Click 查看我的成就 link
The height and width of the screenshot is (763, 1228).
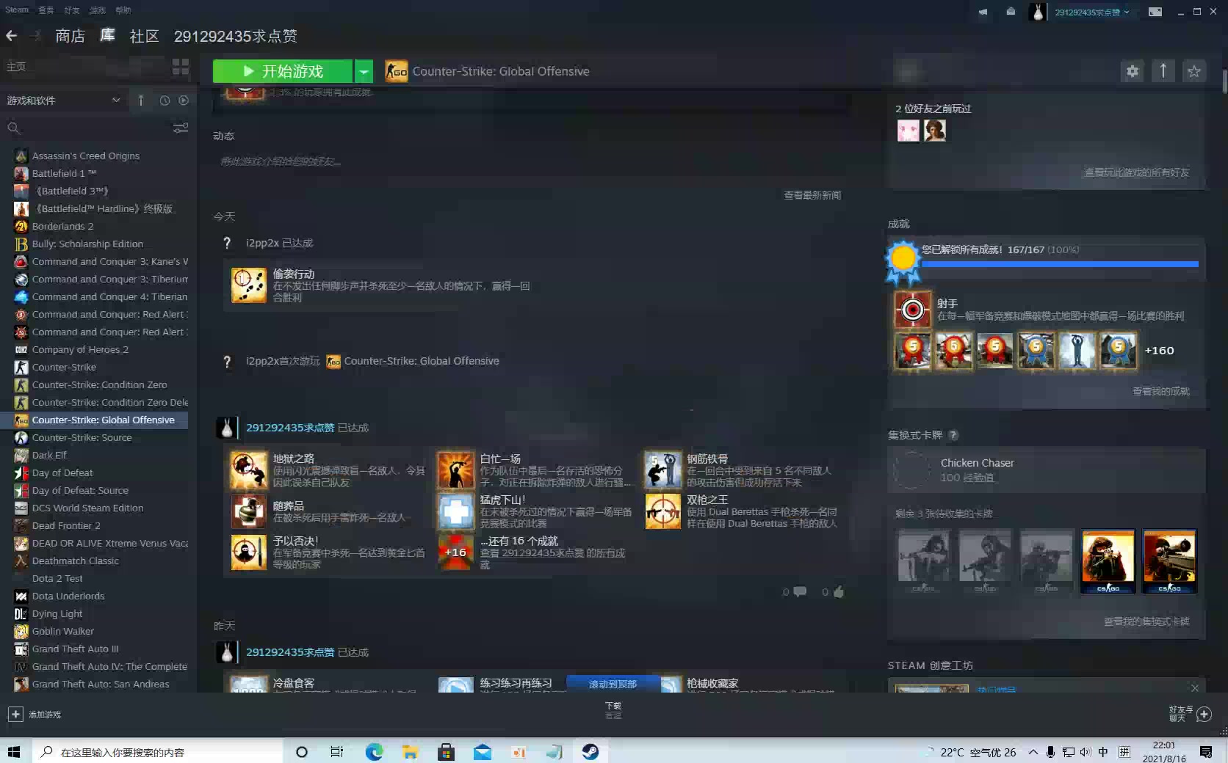pyautogui.click(x=1161, y=391)
